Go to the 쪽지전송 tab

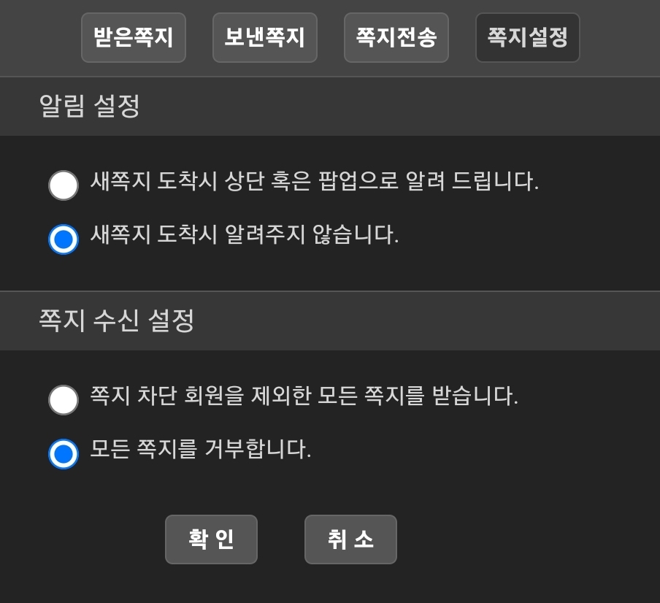coord(396,37)
